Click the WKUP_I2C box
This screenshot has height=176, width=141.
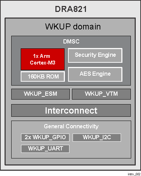(x=97, y=137)
